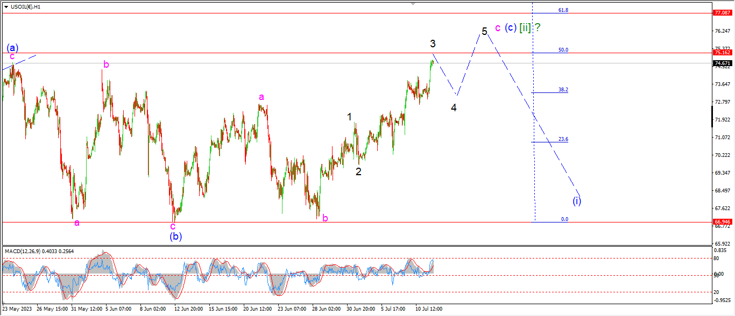Select the Fibonacci 50.0 level label
The height and width of the screenshot is (316, 735).
pyautogui.click(x=563, y=50)
